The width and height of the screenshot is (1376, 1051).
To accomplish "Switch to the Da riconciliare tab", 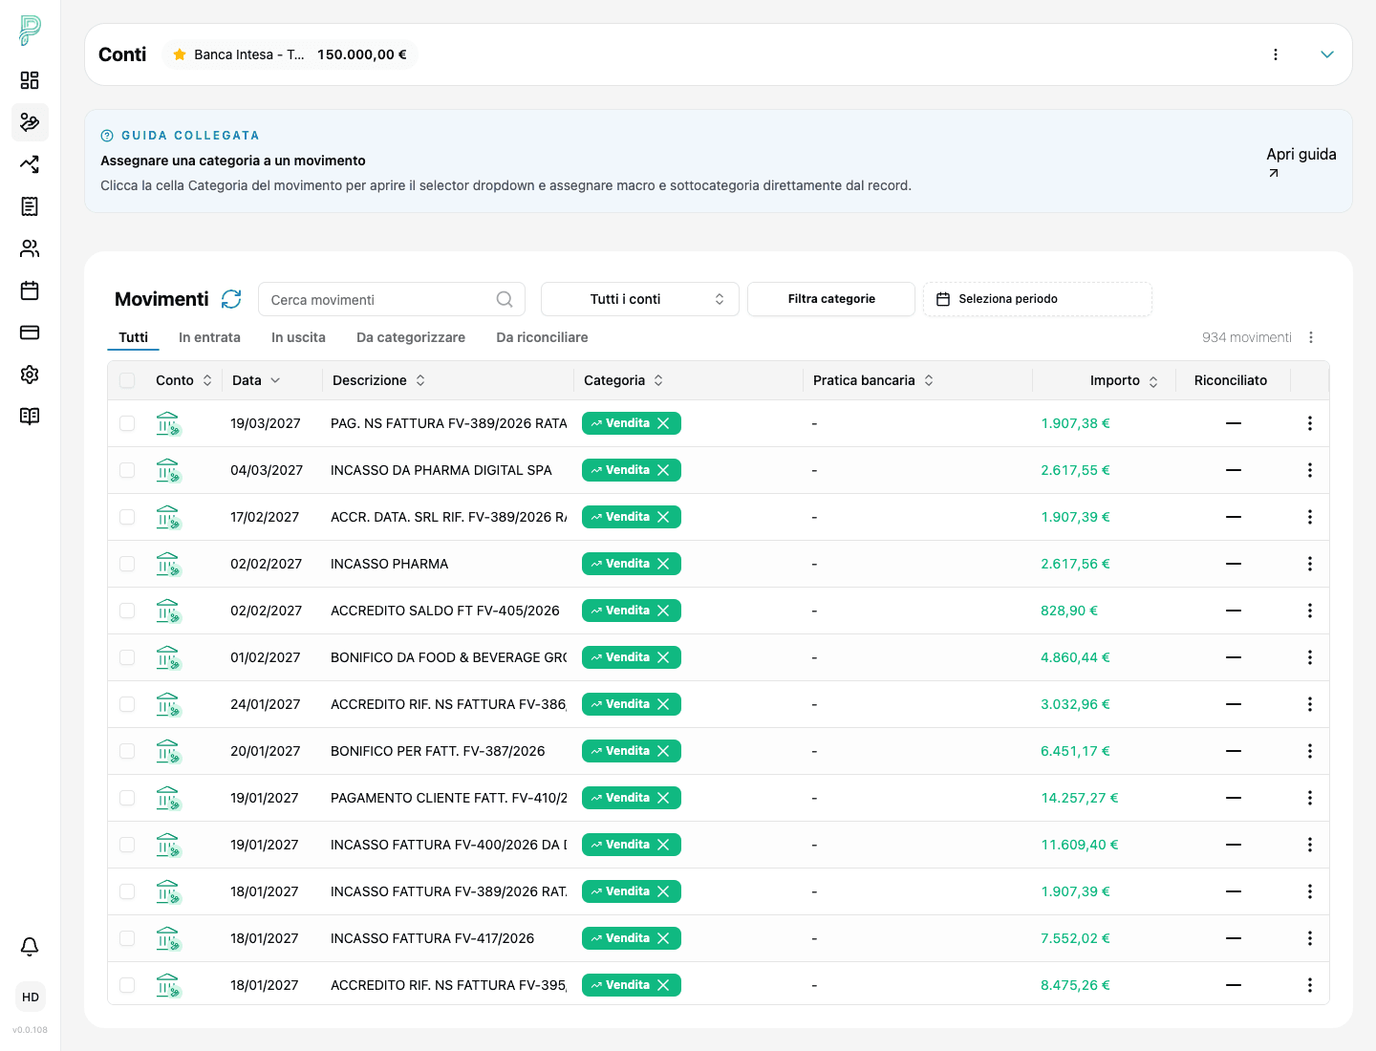I will pos(542,337).
